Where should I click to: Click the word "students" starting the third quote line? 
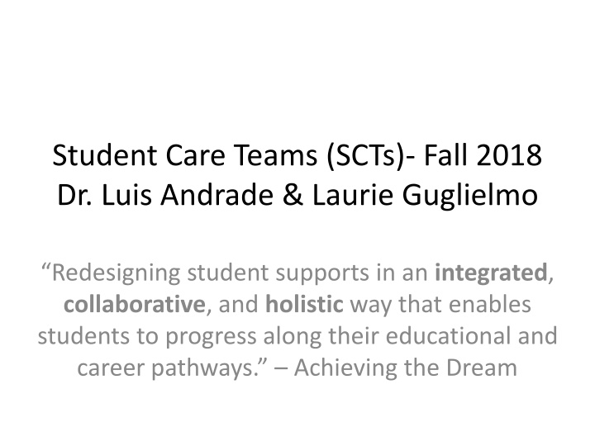[x=81, y=337]
